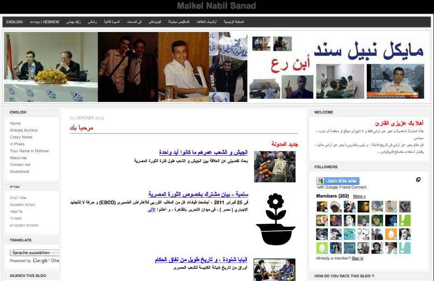Image resolution: width=434 pixels, height=281 pixels.
Task: Open the 'Guestbook' sidebar link
Action: click(x=19, y=171)
